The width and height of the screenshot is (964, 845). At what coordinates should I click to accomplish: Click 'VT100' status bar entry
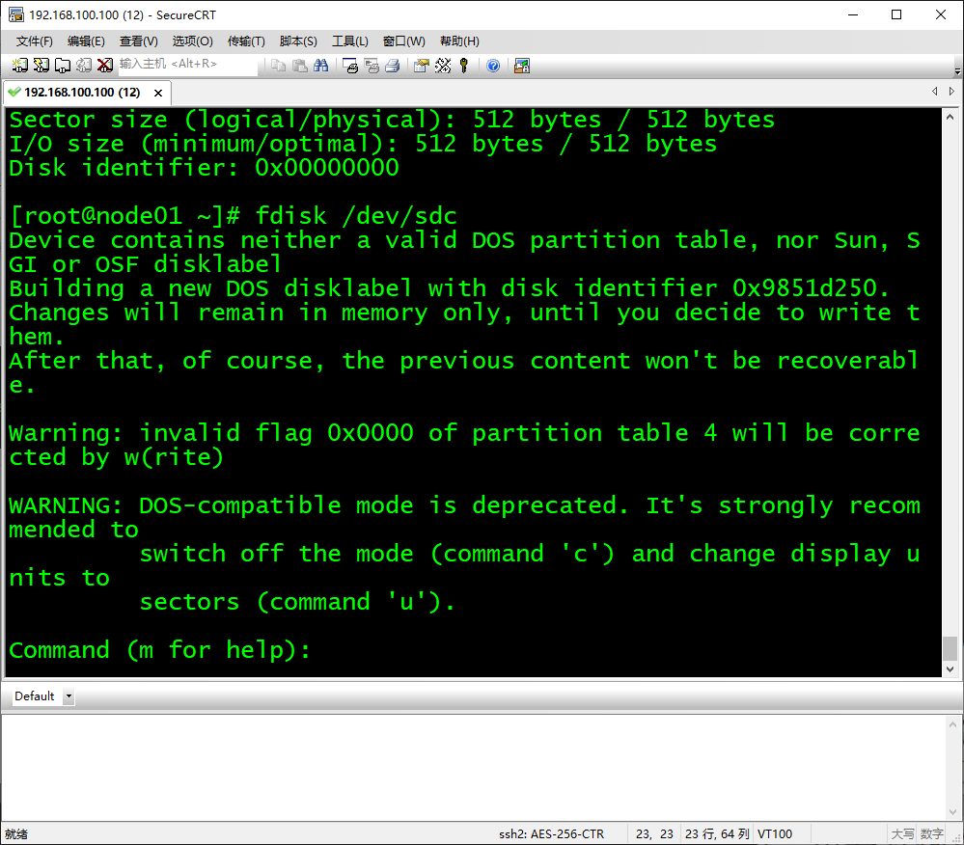click(775, 834)
